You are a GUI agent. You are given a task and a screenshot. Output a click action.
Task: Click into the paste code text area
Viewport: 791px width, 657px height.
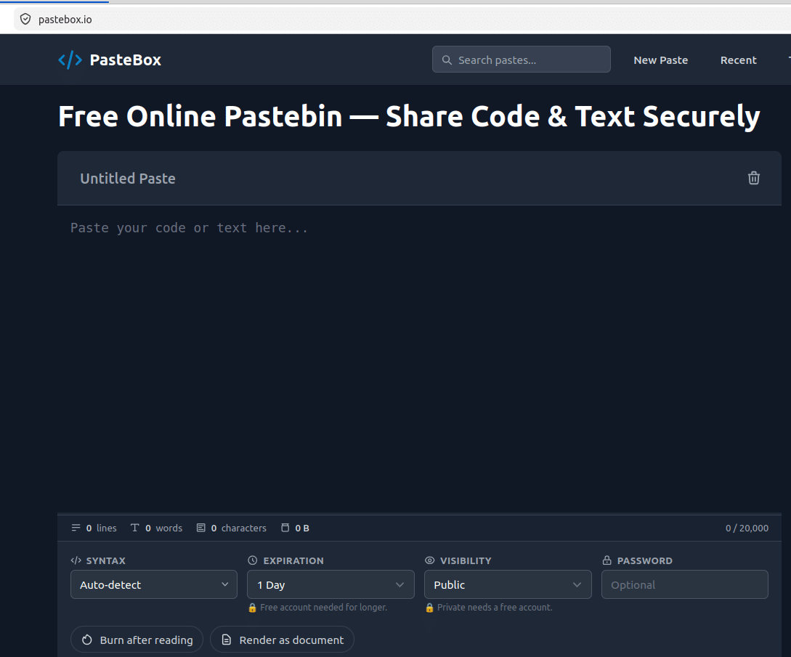coord(419,359)
